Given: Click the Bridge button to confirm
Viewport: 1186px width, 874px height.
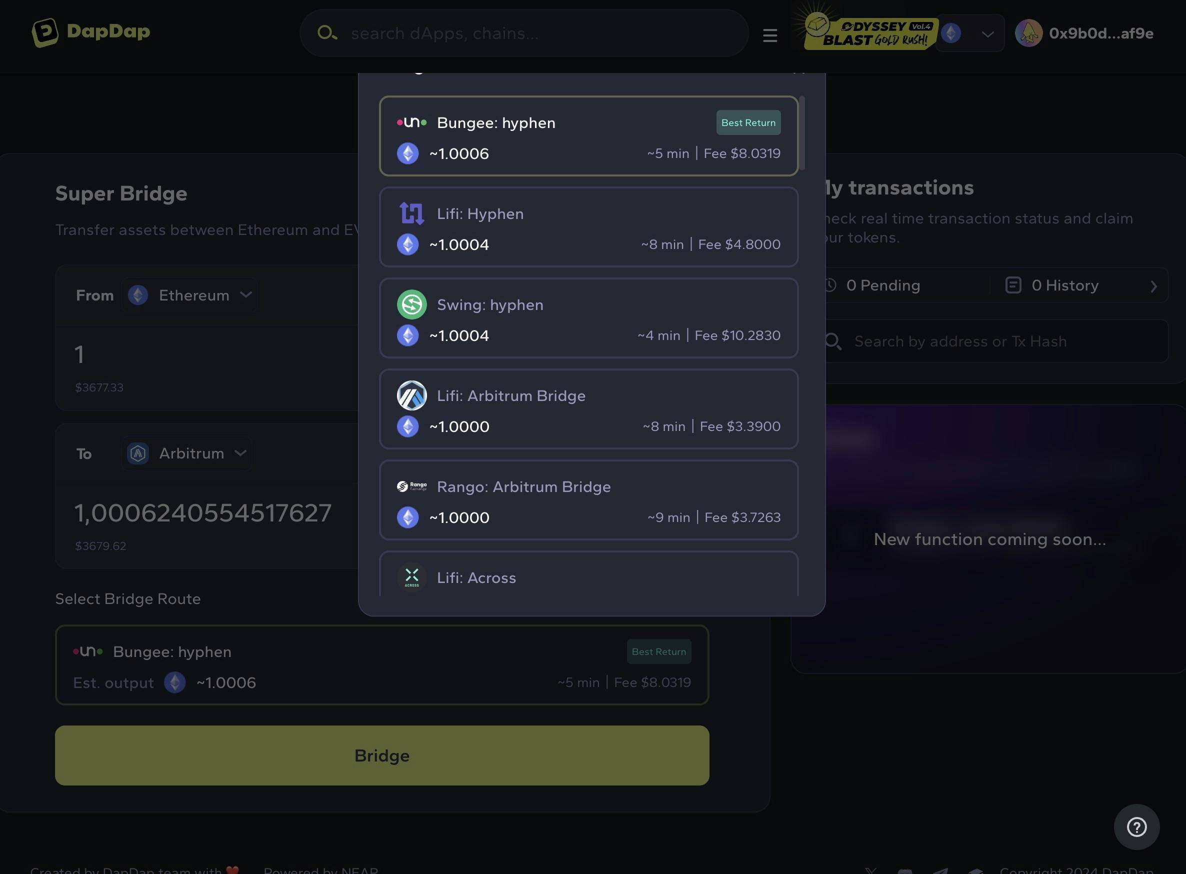Looking at the screenshot, I should pyautogui.click(x=382, y=755).
